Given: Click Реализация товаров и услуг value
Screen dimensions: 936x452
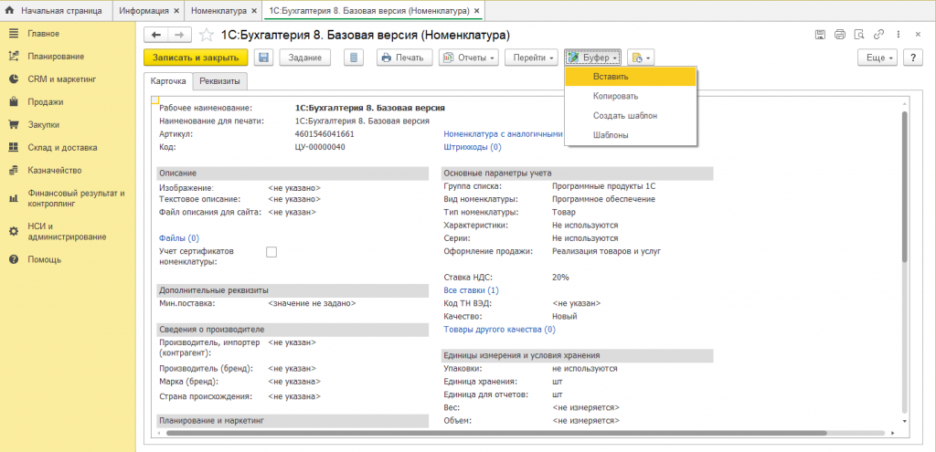Looking at the screenshot, I should click(x=607, y=251).
